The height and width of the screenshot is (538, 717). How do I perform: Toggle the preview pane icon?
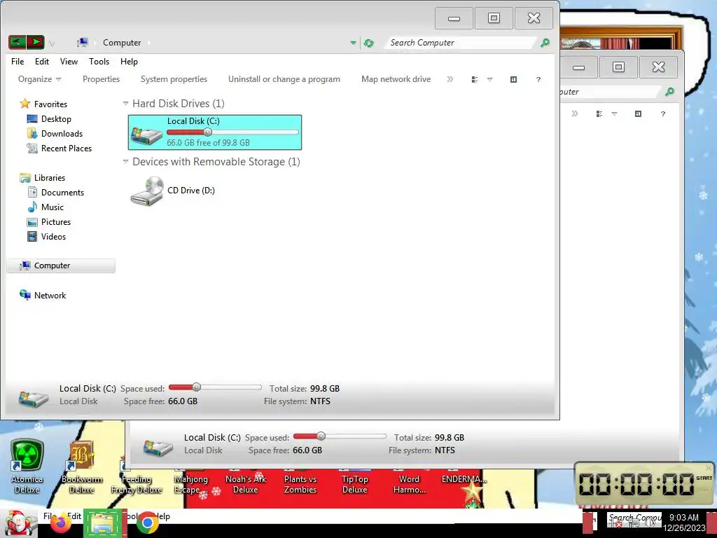tap(513, 80)
